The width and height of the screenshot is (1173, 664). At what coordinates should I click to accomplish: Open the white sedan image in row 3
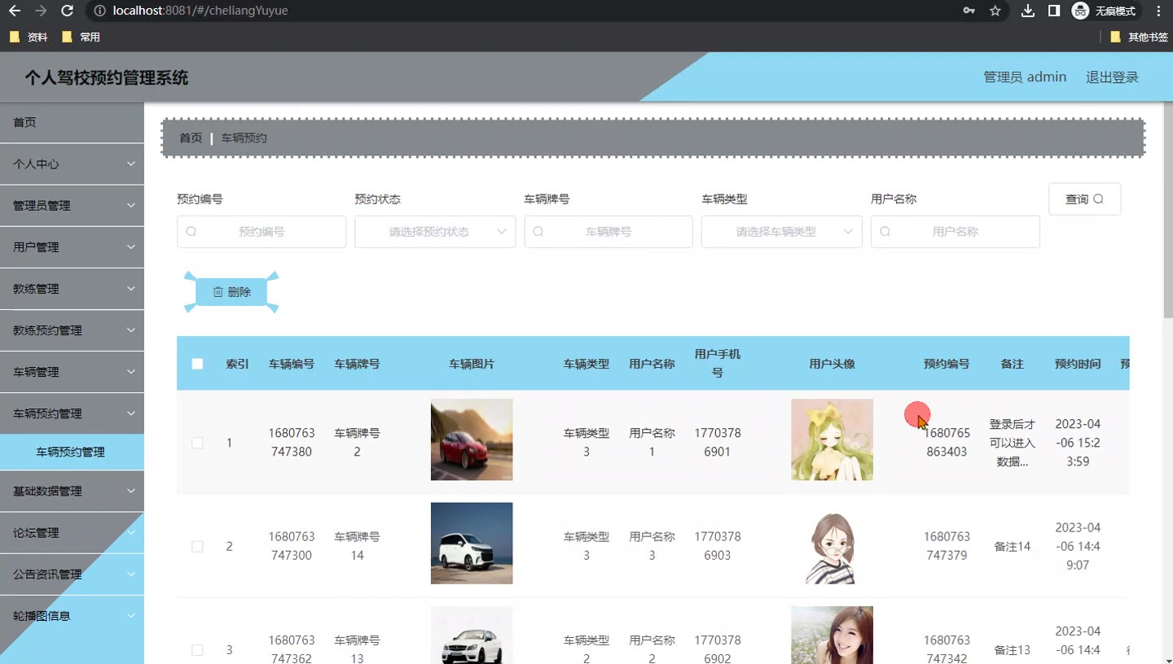coord(472,636)
